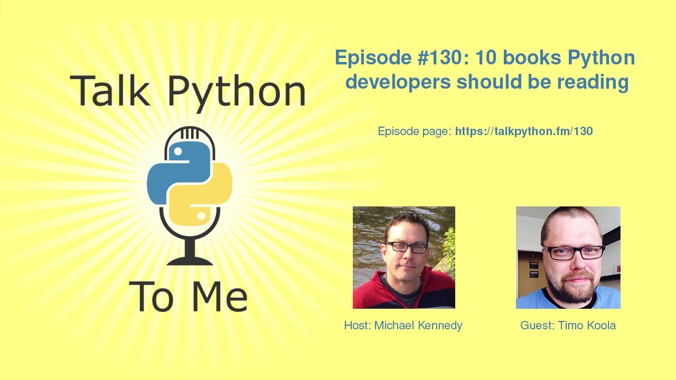
Task: Click the 'To Me' logo text
Action: (x=188, y=296)
